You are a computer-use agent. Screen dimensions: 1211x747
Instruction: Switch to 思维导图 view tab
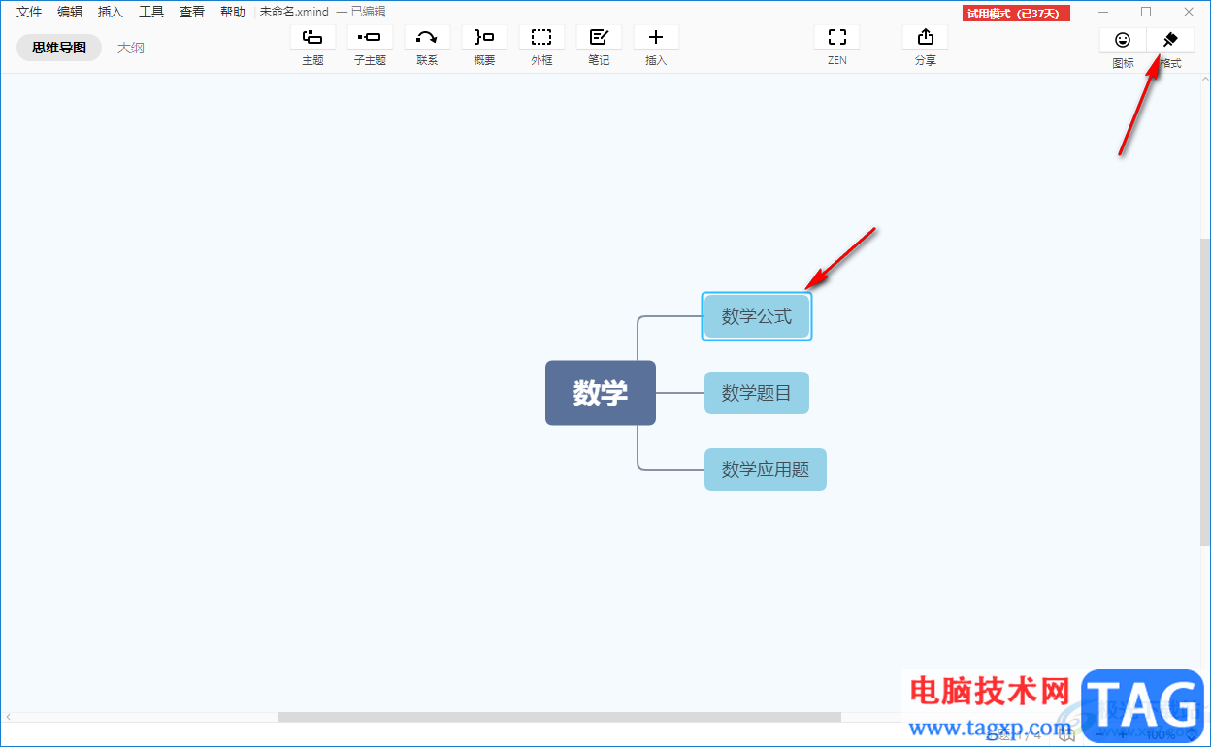(59, 48)
